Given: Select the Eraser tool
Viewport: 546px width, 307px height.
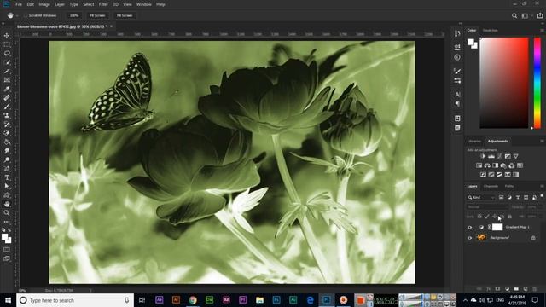Looking at the screenshot, I should [7, 133].
